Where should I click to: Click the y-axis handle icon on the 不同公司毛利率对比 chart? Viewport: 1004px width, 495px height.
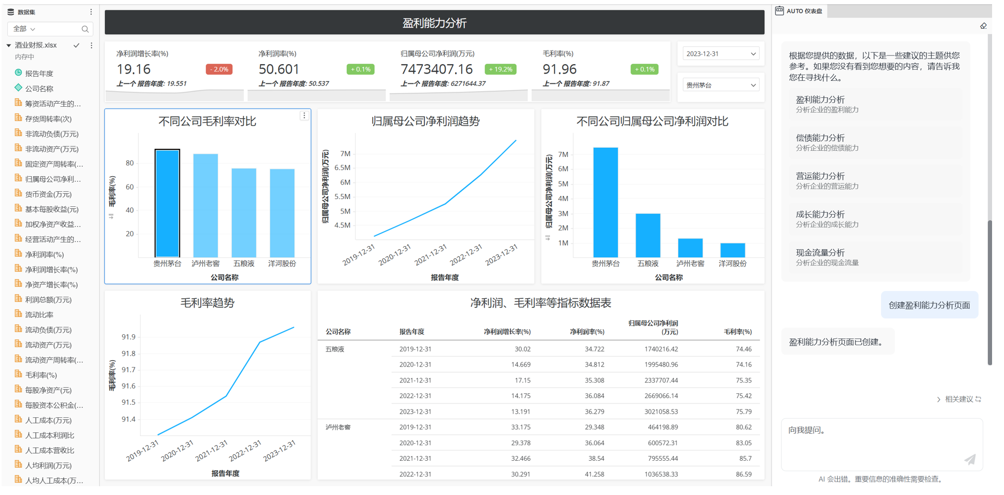pos(111,216)
